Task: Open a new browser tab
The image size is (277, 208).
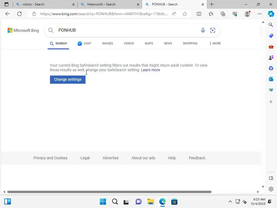Action: pyautogui.click(x=212, y=4)
